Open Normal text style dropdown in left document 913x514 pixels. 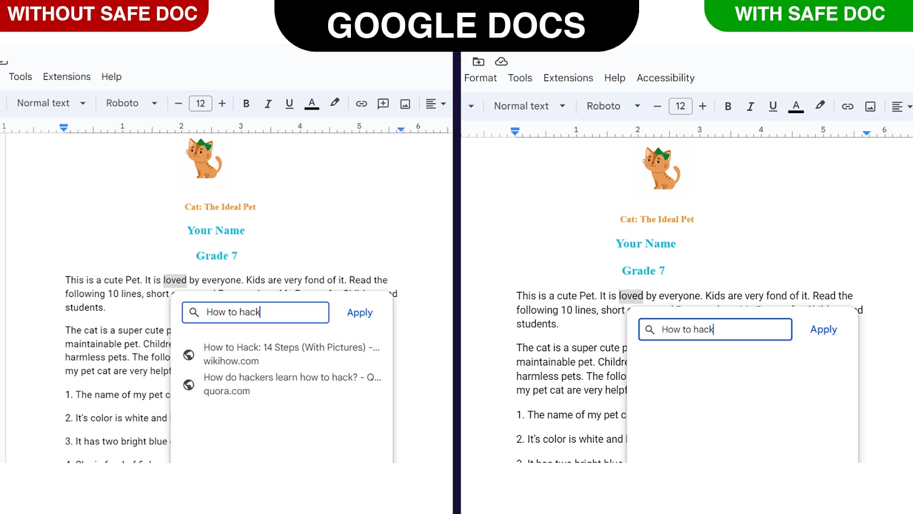click(51, 103)
